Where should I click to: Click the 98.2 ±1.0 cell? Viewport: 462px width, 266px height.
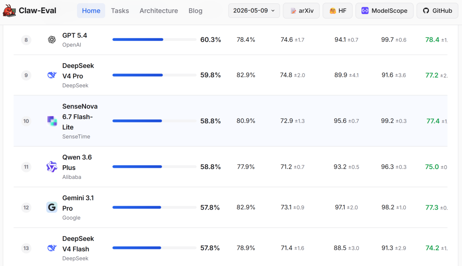tap(394, 207)
